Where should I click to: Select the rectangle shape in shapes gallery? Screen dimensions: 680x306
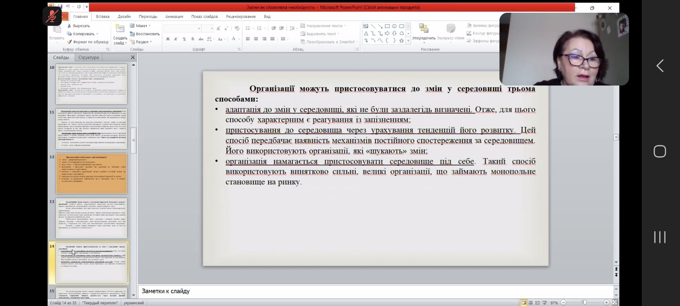click(387, 26)
